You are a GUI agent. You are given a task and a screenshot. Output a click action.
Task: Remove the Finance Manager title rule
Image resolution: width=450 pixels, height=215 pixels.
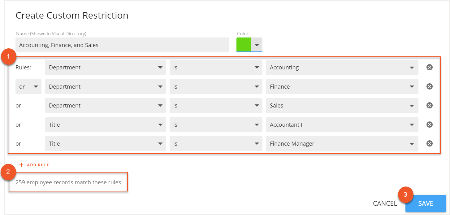click(x=429, y=143)
